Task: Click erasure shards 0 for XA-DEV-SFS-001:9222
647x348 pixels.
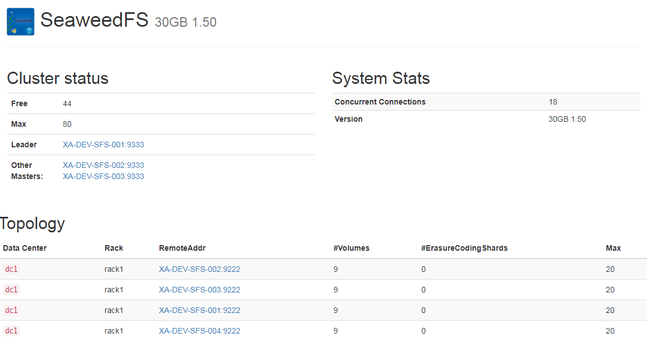Action: (424, 311)
